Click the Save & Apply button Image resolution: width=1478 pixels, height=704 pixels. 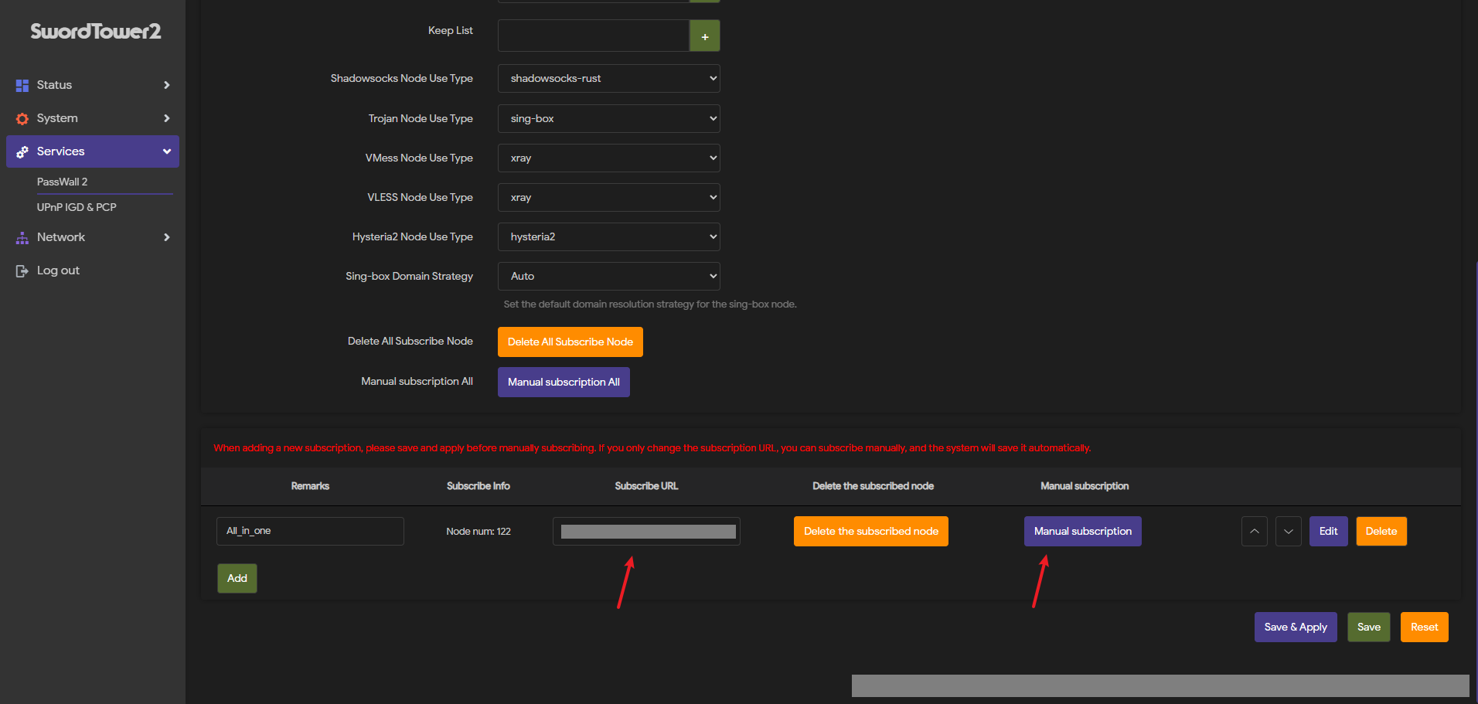1296,627
